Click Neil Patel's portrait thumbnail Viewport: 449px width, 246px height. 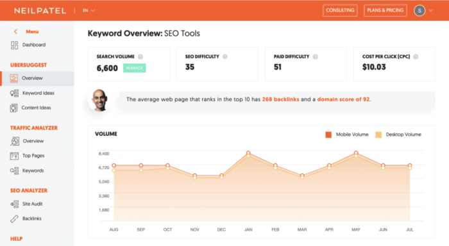click(x=99, y=100)
